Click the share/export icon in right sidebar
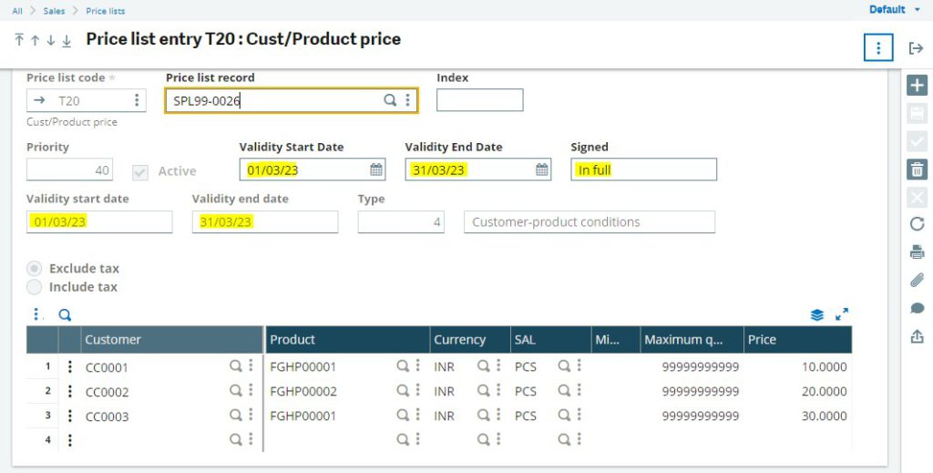Viewport: 933px width, 473px height. [917, 336]
